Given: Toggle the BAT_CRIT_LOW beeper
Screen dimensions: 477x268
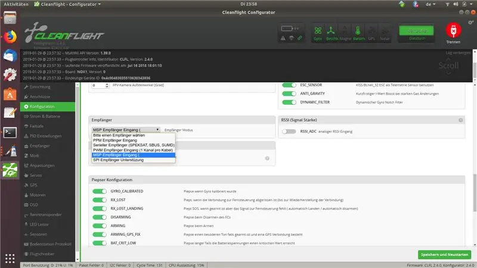Looking at the screenshot, I should (x=100, y=243).
